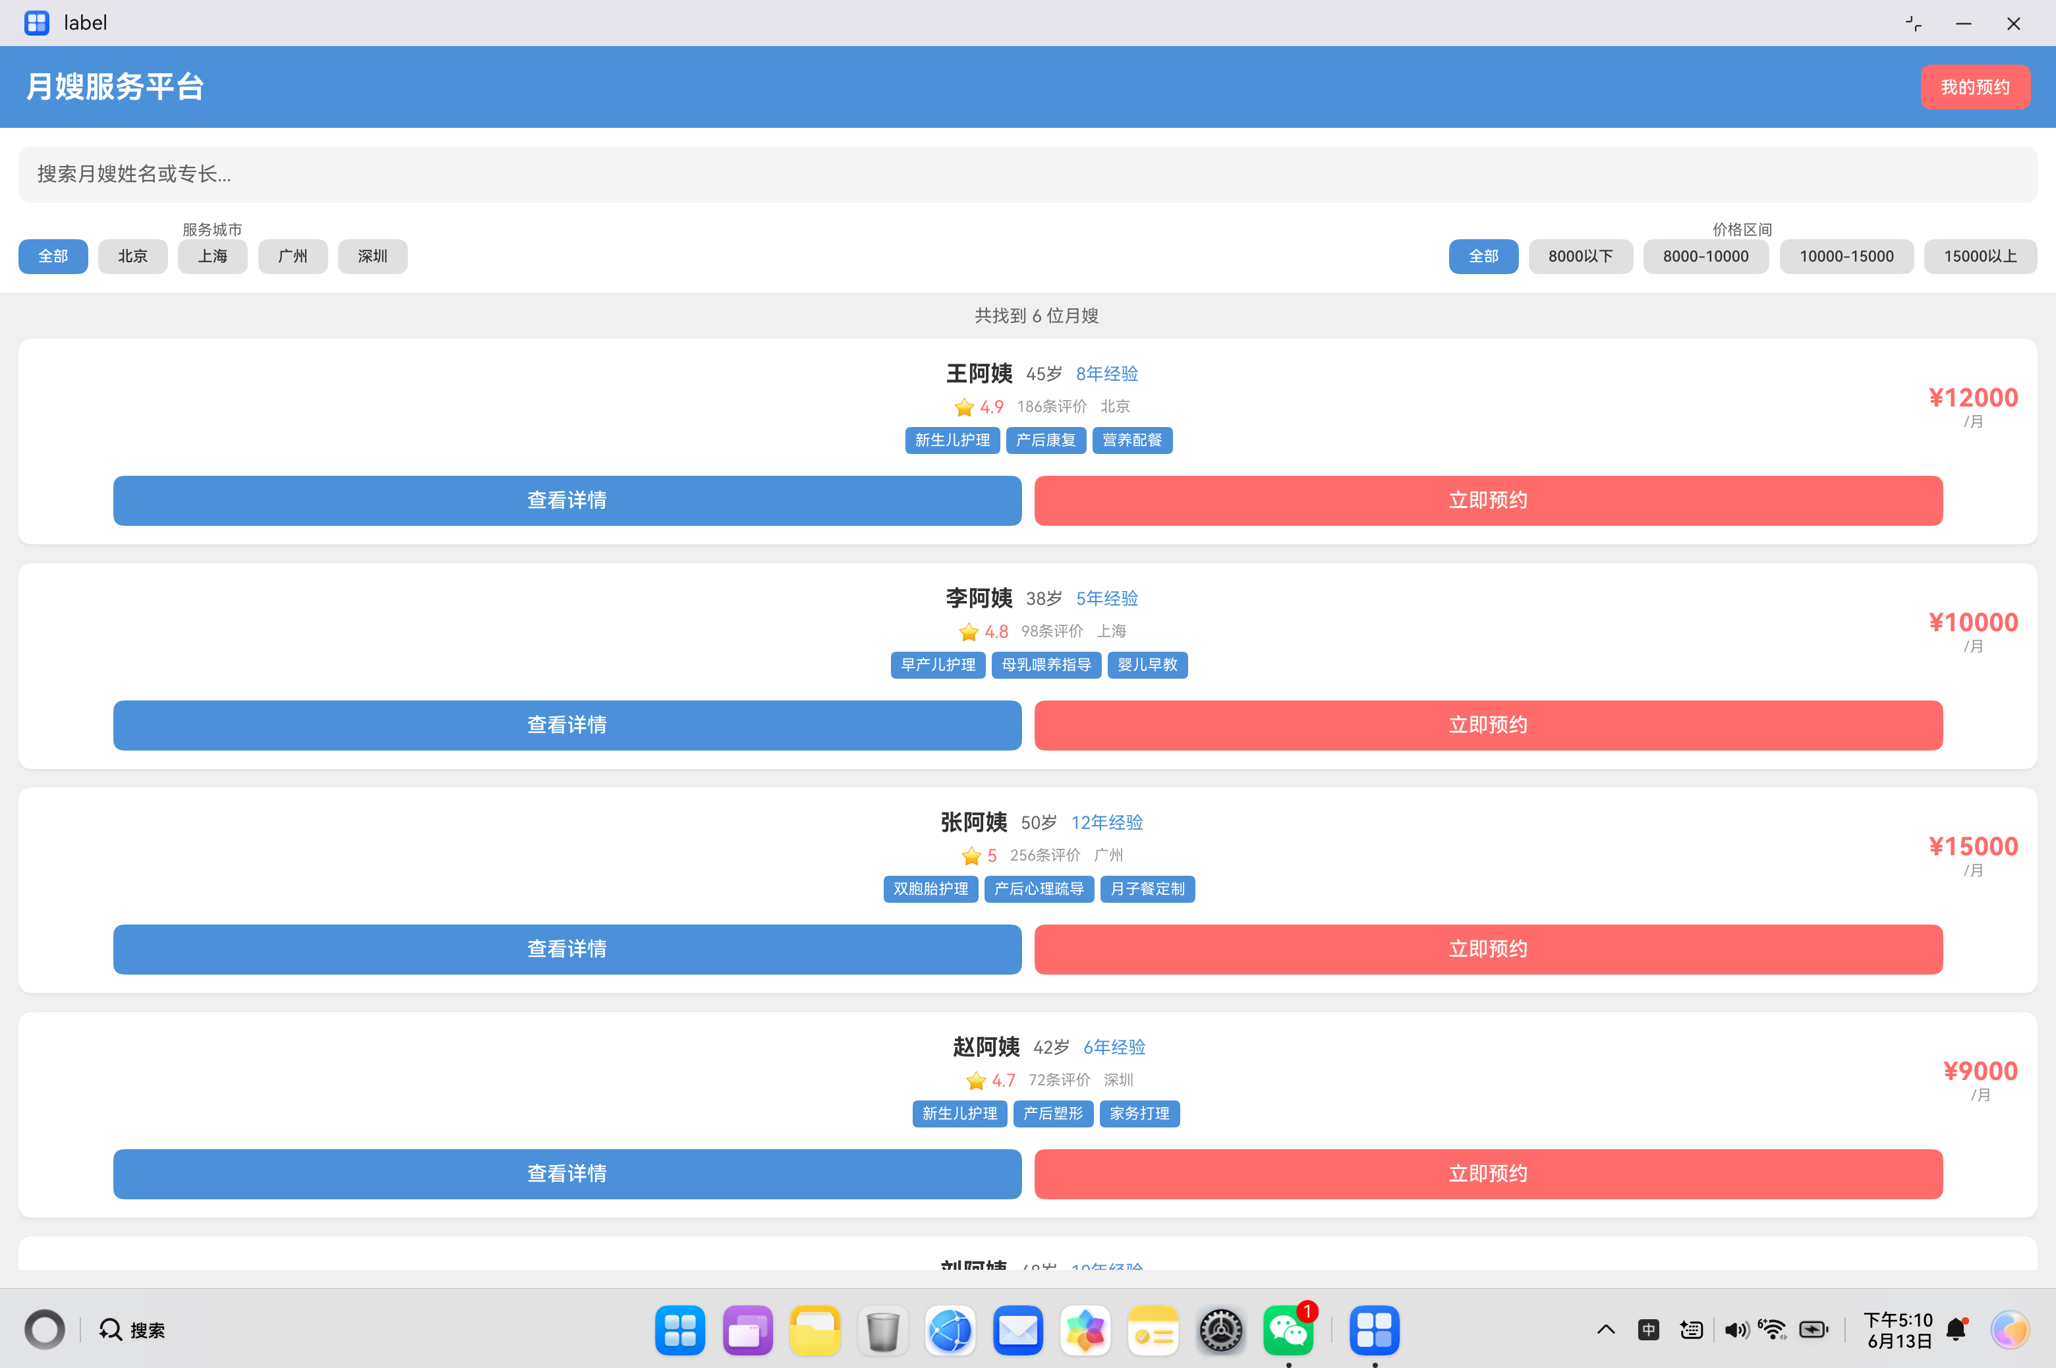Image resolution: width=2056 pixels, height=1368 pixels.
Task: Switch the 中 input method indicator
Action: click(1649, 1330)
